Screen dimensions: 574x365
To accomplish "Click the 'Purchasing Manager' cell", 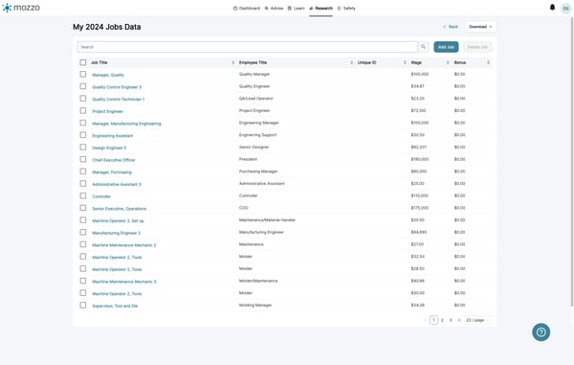I will pyautogui.click(x=258, y=171).
